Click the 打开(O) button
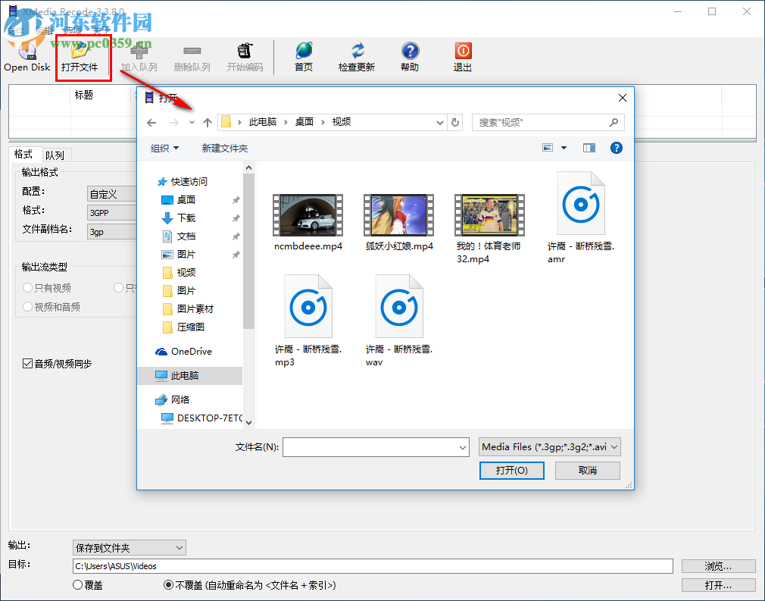 point(511,470)
